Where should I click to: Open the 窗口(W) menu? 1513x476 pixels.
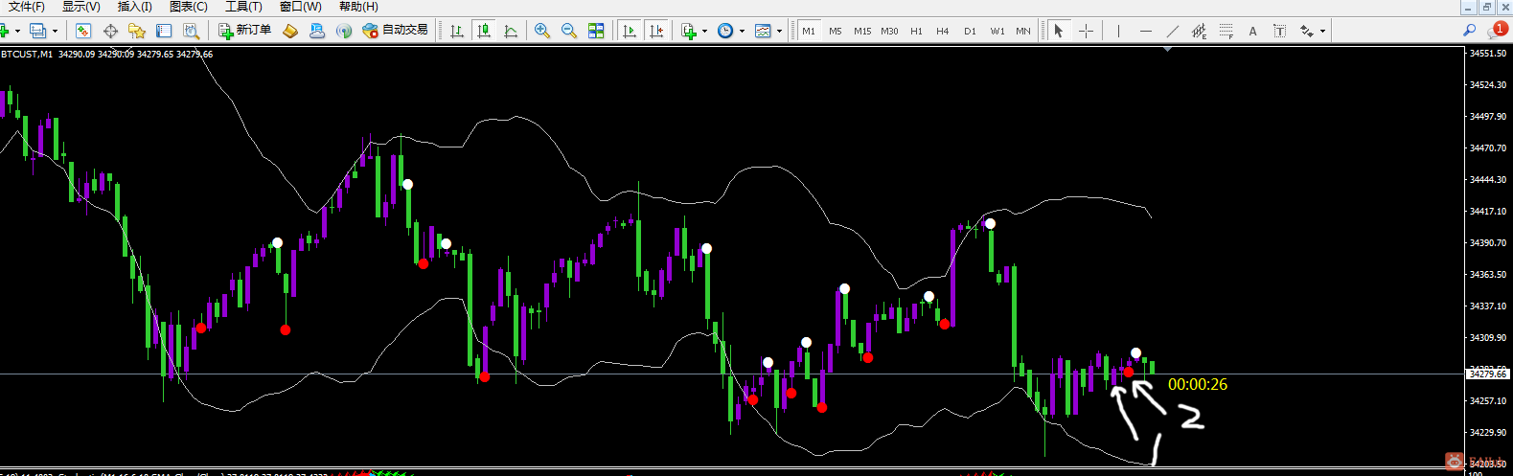pyautogui.click(x=300, y=7)
